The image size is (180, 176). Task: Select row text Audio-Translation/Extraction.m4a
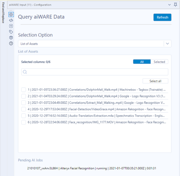[x=96, y=116]
